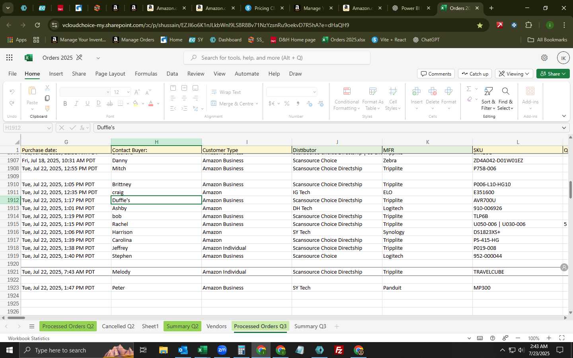Open the File menu
The width and height of the screenshot is (573, 358).
[x=12, y=74]
